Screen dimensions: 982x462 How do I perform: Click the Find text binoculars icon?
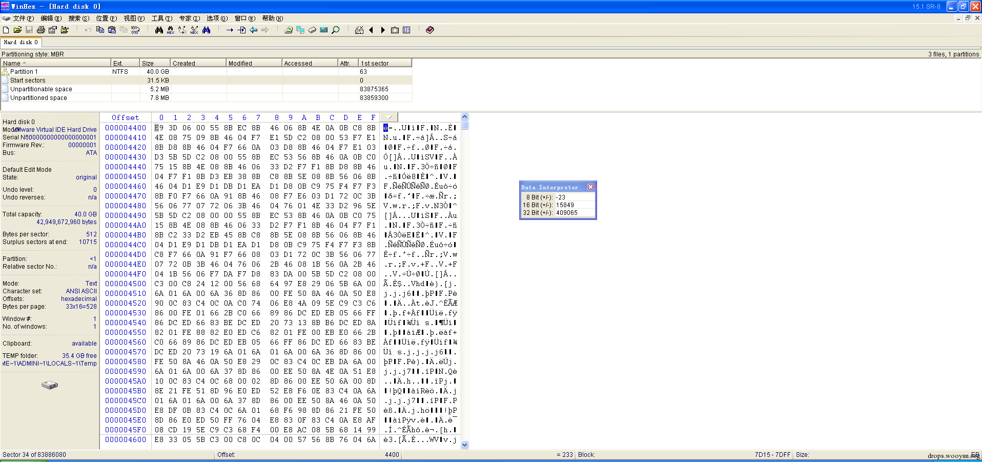point(159,30)
